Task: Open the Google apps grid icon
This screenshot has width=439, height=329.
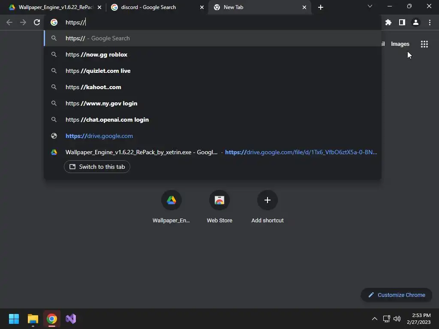Action: click(424, 44)
